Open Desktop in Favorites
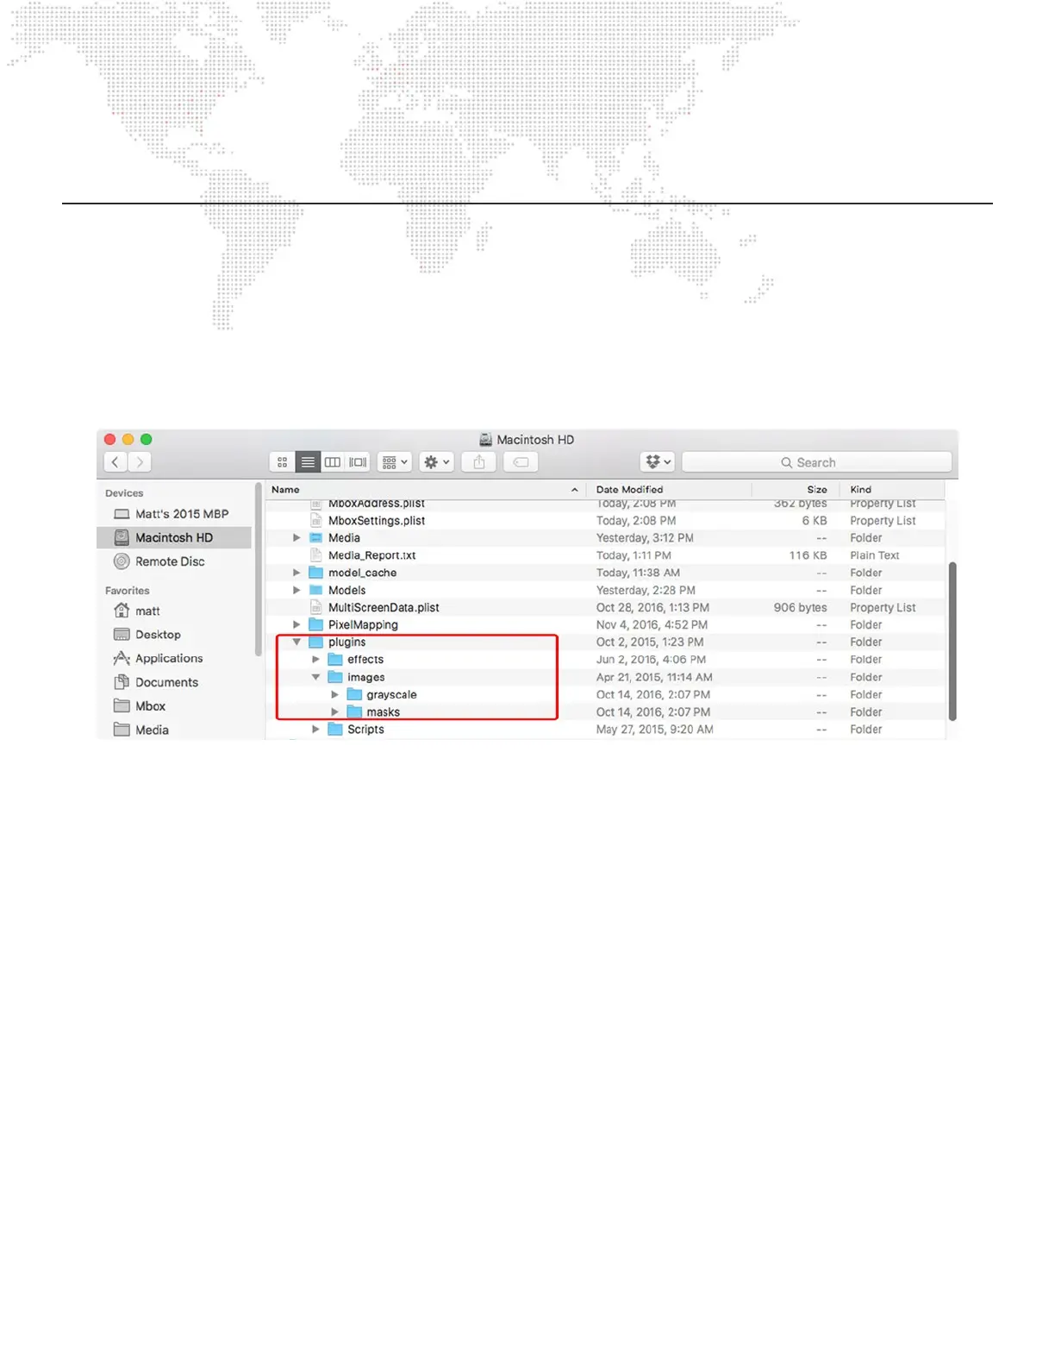Screen dimensions: 1055x1366 click(x=174, y=635)
